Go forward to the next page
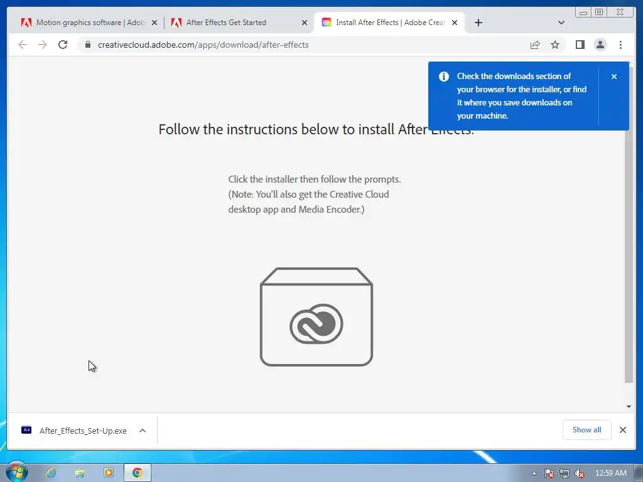 coord(43,45)
